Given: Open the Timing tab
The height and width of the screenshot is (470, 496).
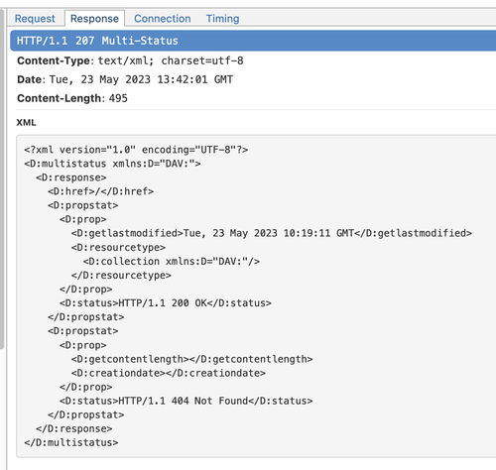Looking at the screenshot, I should (x=222, y=19).
